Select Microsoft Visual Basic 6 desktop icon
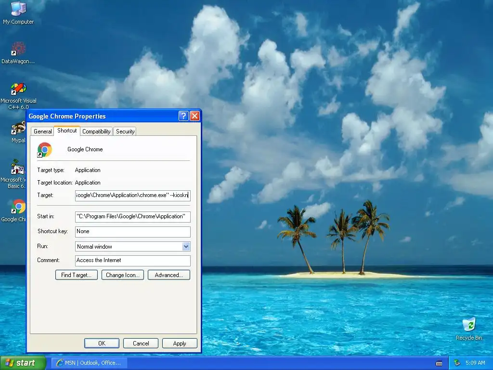Viewport: 493px width, 370px height. (x=13, y=174)
